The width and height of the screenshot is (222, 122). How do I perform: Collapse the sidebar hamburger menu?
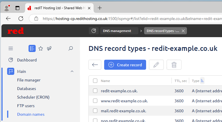tap(11, 49)
